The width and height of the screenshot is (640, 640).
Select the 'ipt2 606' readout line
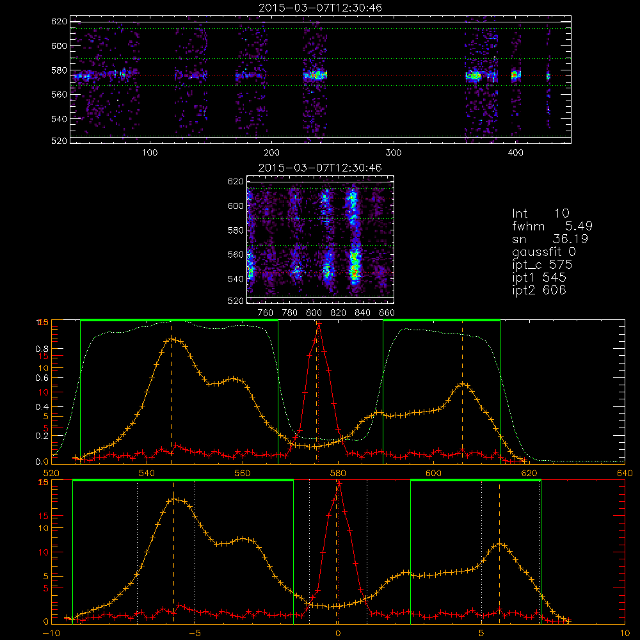pyautogui.click(x=539, y=290)
